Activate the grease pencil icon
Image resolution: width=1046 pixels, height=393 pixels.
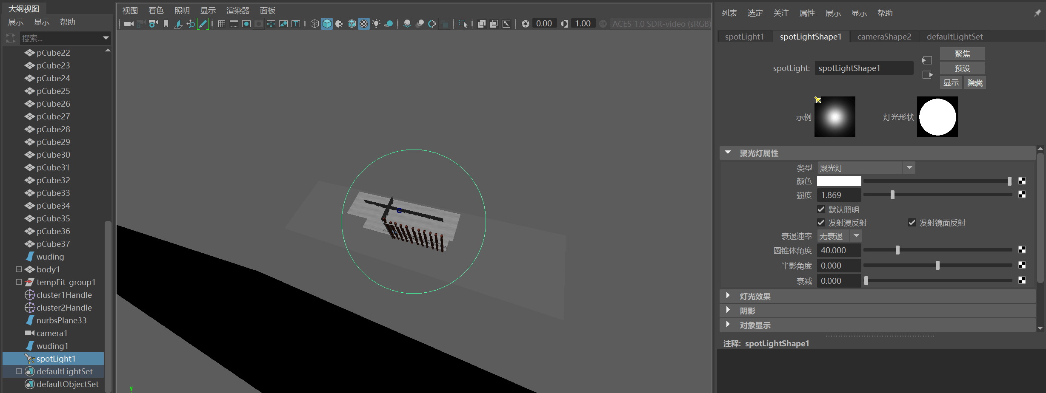coord(203,24)
